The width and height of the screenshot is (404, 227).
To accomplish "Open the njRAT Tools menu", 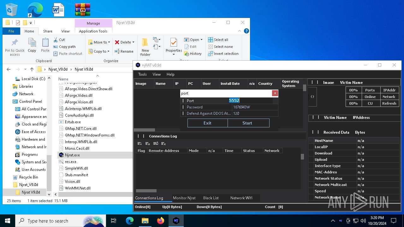I will point(142,74).
